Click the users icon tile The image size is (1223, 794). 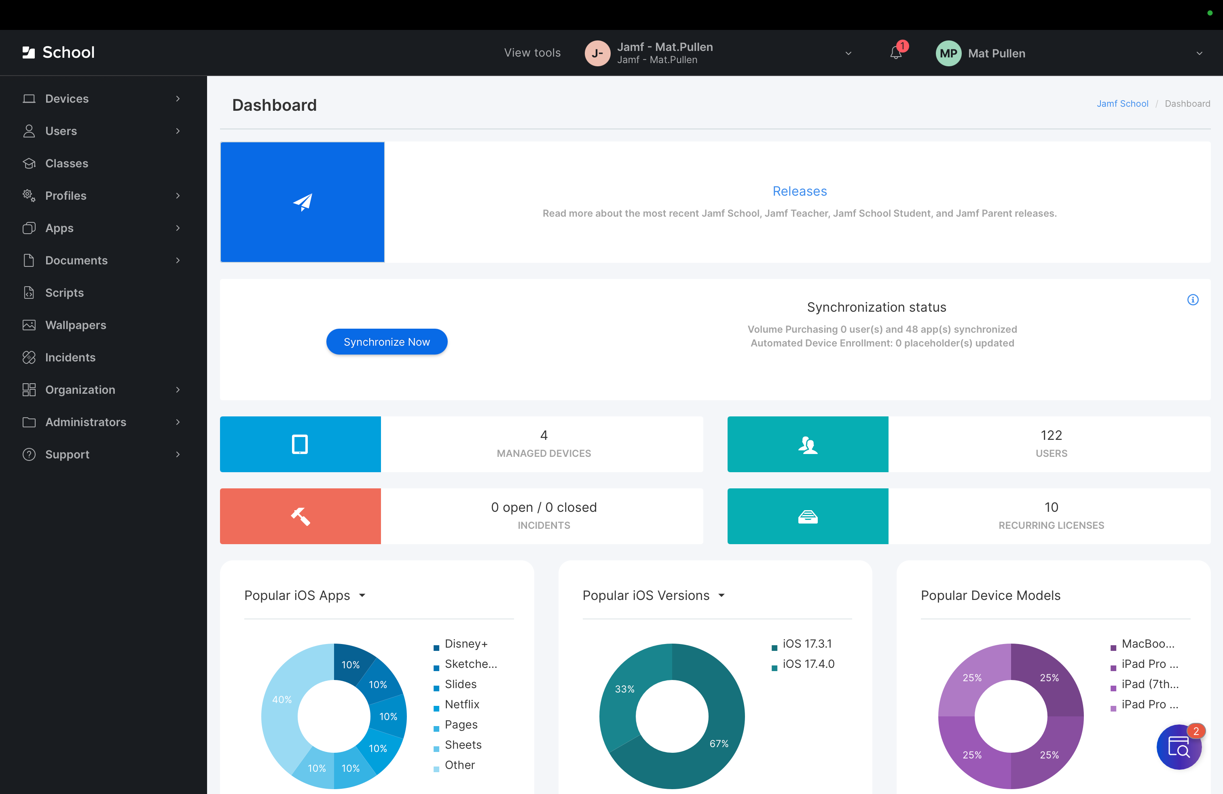pos(807,444)
